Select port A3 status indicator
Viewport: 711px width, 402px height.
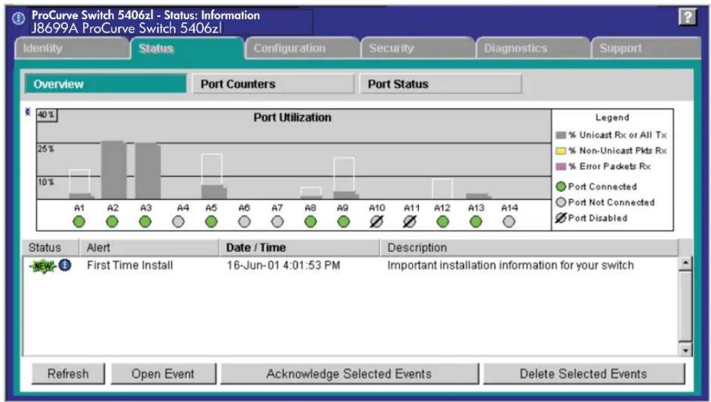pos(145,222)
